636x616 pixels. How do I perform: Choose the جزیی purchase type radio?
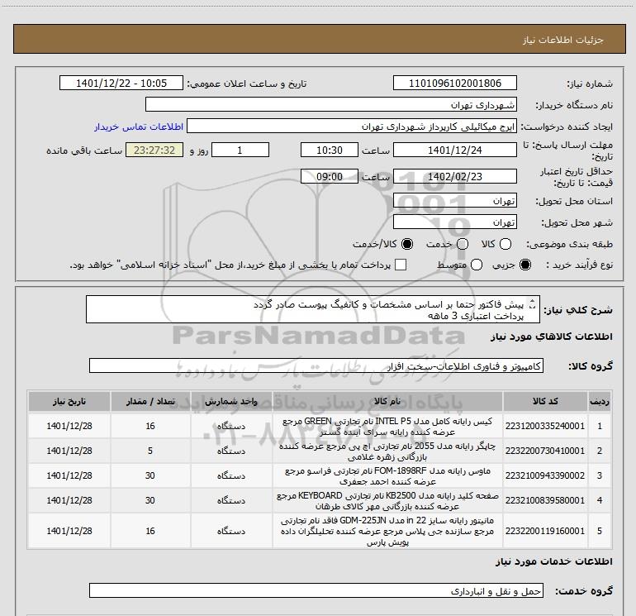(x=525, y=265)
